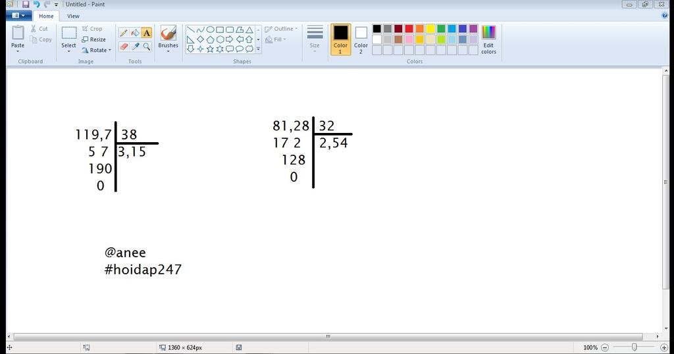Click the Copy button
674x354 pixels.
point(41,39)
